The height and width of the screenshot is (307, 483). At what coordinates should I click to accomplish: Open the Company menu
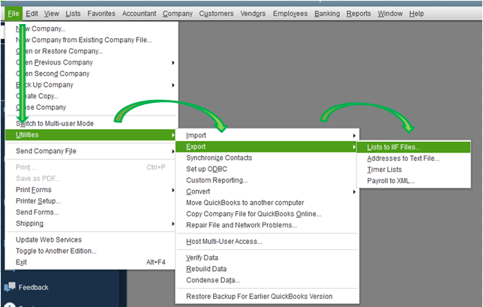178,14
